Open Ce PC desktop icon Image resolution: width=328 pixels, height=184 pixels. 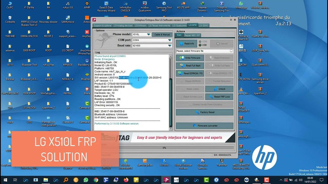10,5
